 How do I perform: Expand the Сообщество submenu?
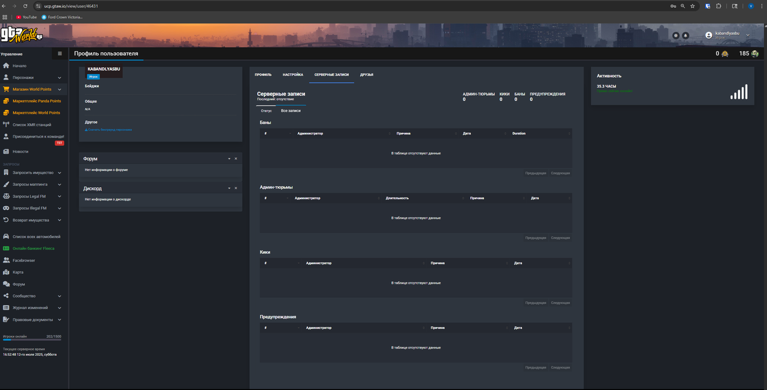click(59, 296)
